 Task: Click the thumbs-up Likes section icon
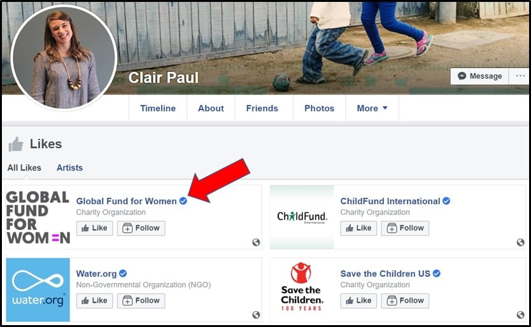15,144
